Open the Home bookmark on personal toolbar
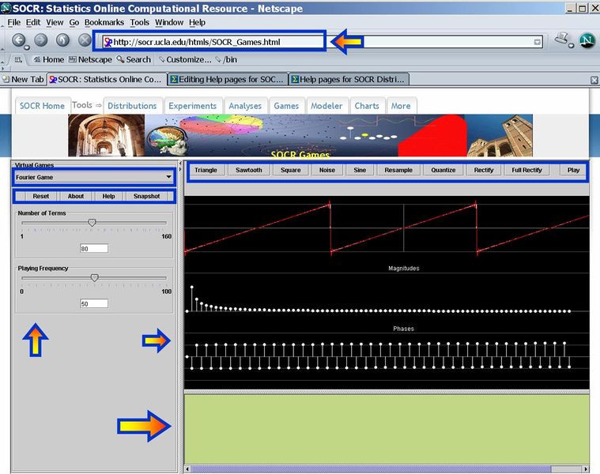The height and width of the screenshot is (474, 600). [x=49, y=59]
